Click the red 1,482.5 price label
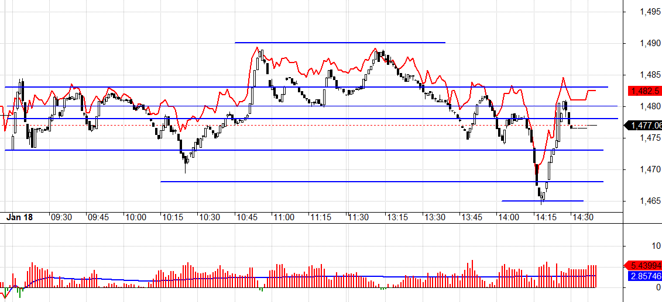 645,91
